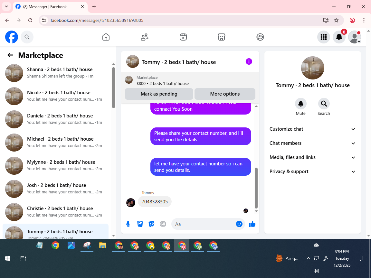Click the message 'let me have your contact number'
Screen dimensions: 371x278
coord(201,167)
